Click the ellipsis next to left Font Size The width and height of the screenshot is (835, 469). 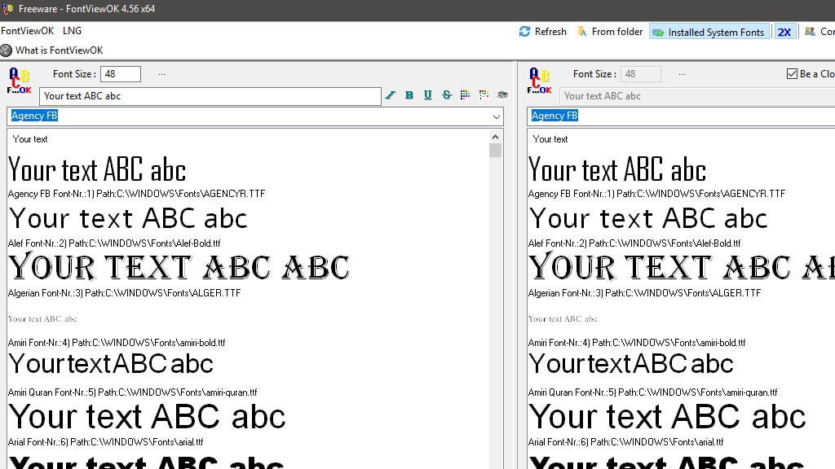coord(161,74)
